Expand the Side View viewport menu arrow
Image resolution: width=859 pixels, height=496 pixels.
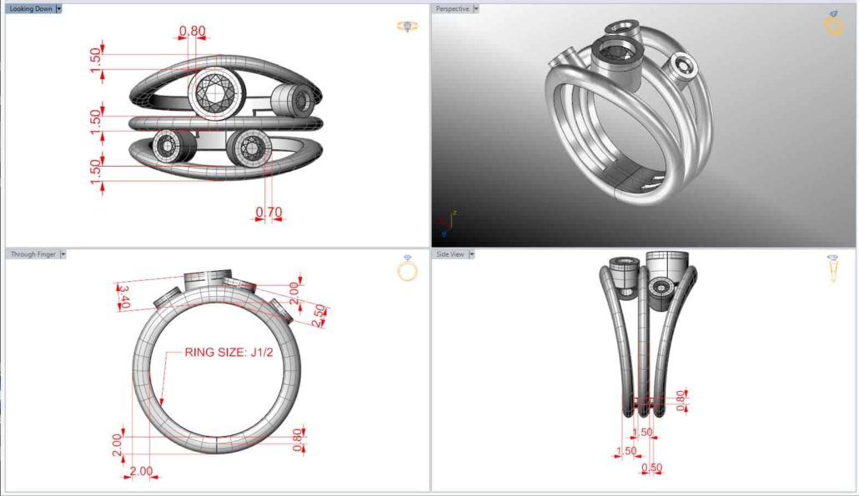pos(472,254)
